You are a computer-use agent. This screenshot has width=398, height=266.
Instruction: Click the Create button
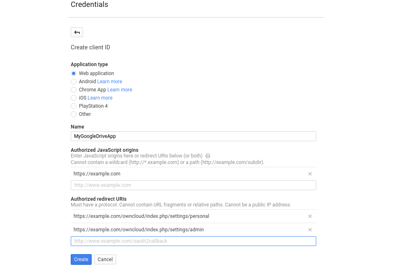81,259
